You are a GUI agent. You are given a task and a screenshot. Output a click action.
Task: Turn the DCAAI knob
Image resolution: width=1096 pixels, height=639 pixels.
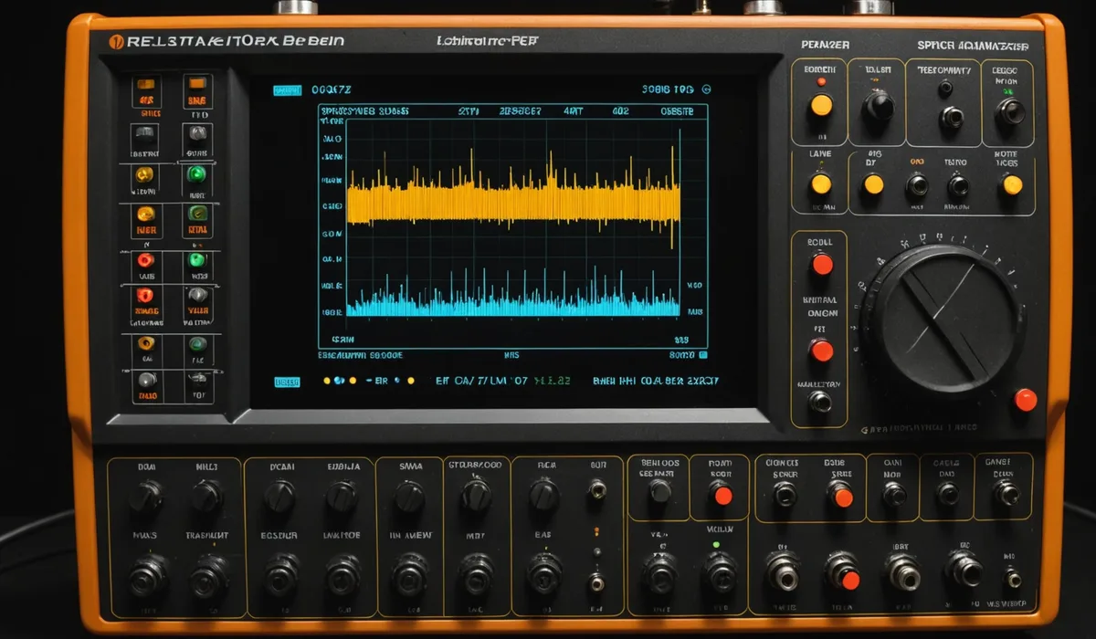click(x=280, y=498)
